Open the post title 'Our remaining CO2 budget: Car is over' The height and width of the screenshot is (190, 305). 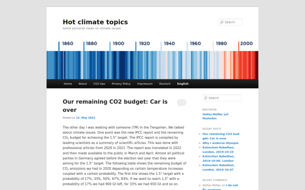click(115, 106)
